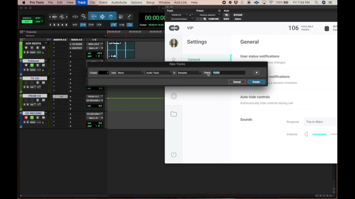Screen dimensions: 355x199
Task: Solo the ADR BEEPS track
Action: point(37,48)
